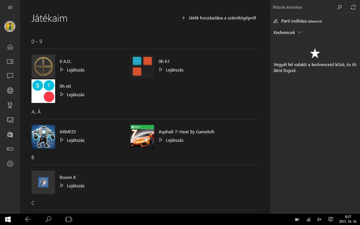Image resolution: width=360 pixels, height=225 pixels.
Task: Open Messages in sidebar
Action: [10, 76]
